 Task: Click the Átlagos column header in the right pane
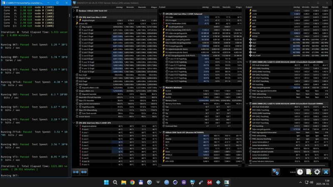tap(325, 7)
